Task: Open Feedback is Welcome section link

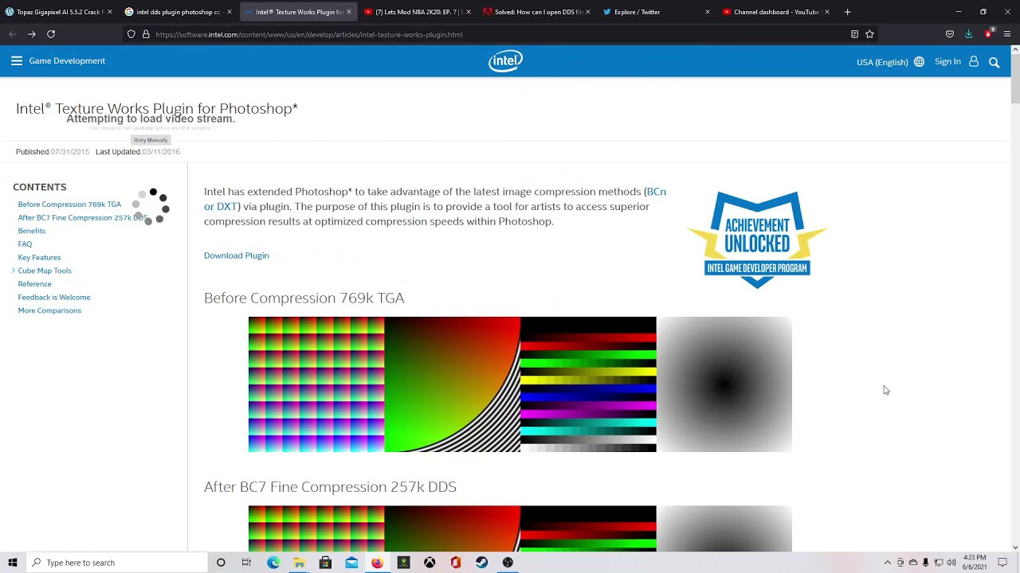Action: tap(54, 298)
